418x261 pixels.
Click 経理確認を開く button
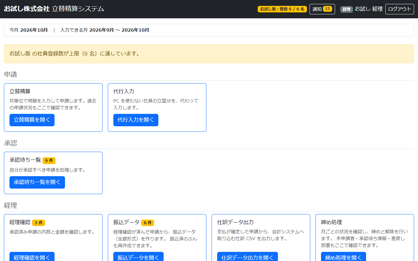pos(32,257)
